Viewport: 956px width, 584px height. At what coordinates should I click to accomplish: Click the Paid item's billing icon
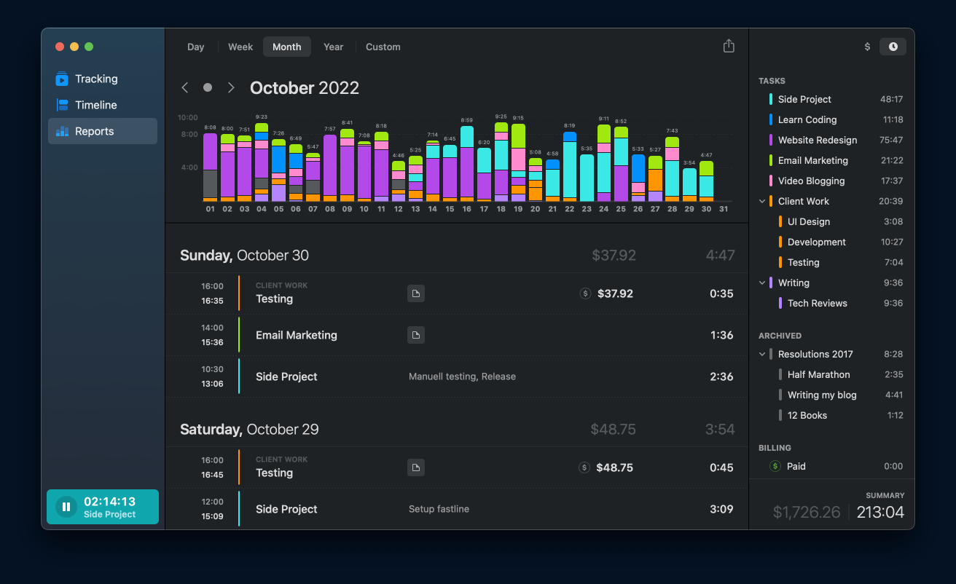[775, 466]
